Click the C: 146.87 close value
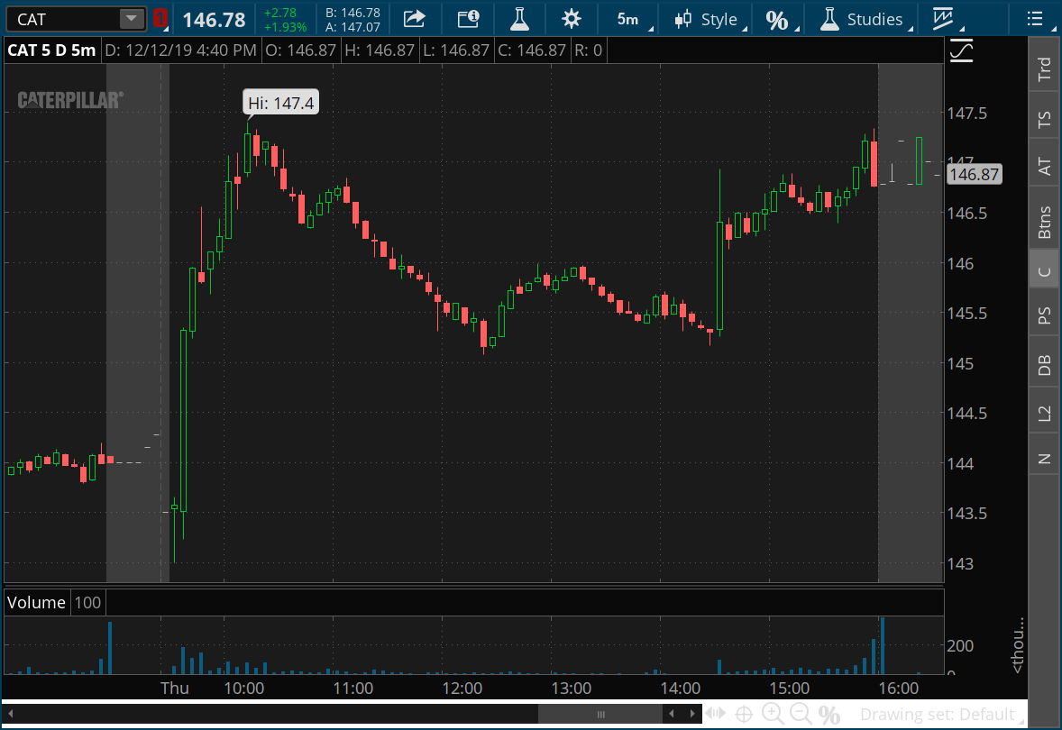 pos(531,50)
